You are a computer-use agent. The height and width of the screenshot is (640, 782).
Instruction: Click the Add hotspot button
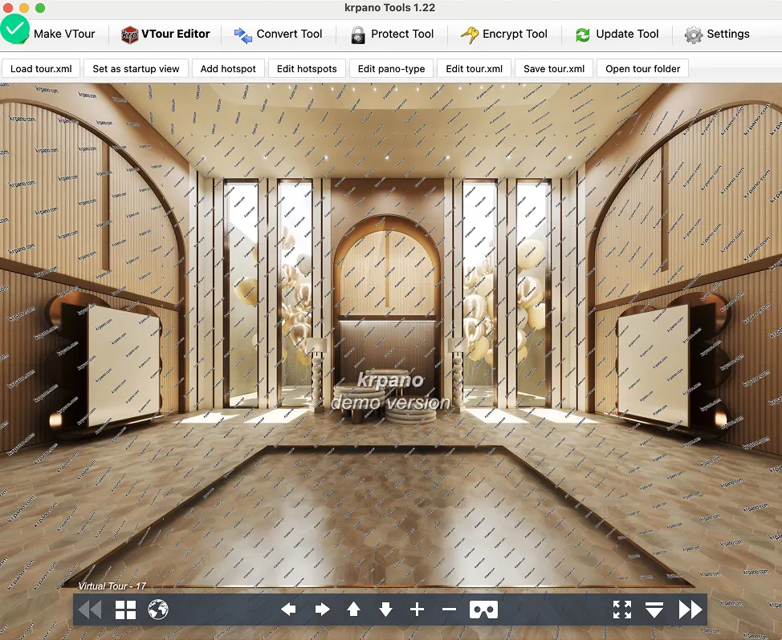[228, 69]
